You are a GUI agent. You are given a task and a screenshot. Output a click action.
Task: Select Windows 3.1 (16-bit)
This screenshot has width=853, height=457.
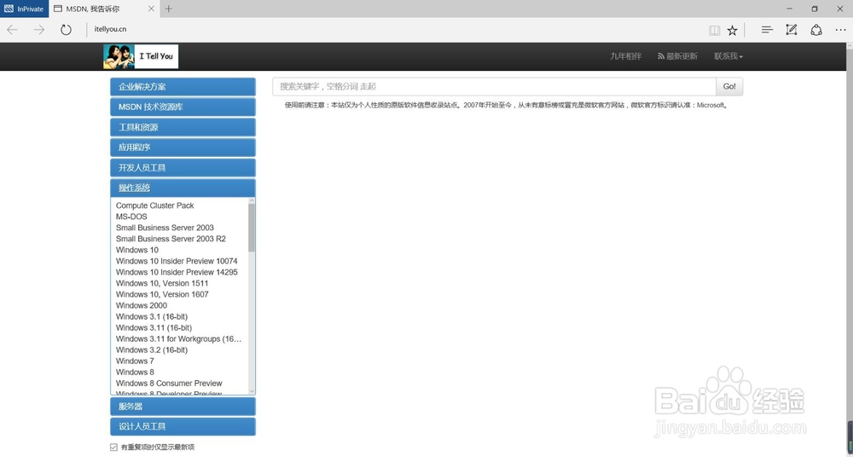point(152,316)
